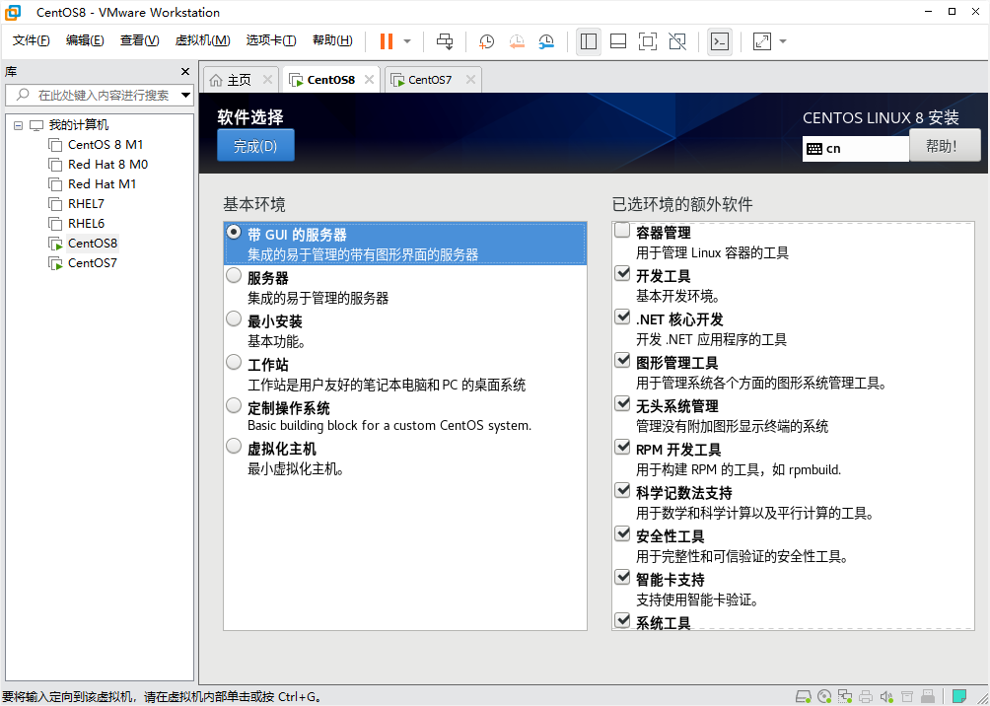Viewport: 990px width, 706px height.
Task: Select the 最小安装 radio button
Action: [x=234, y=318]
